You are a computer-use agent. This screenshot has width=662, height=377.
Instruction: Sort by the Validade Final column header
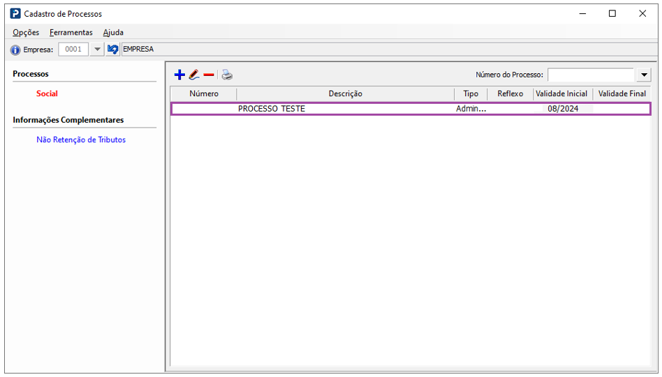(622, 94)
